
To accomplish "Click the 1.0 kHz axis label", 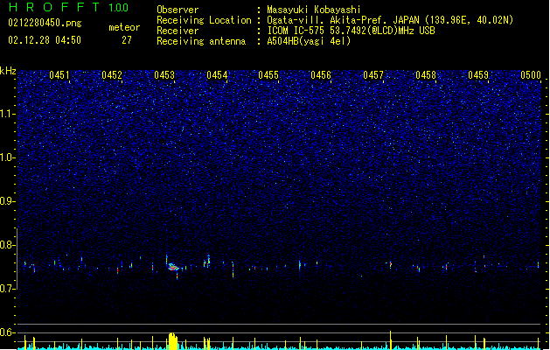I will point(8,157).
